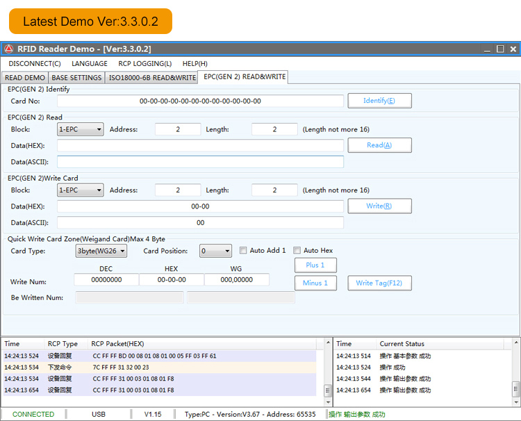Open the Card Type dropdown
Screen dimensions: 521x421
[x=101, y=251]
